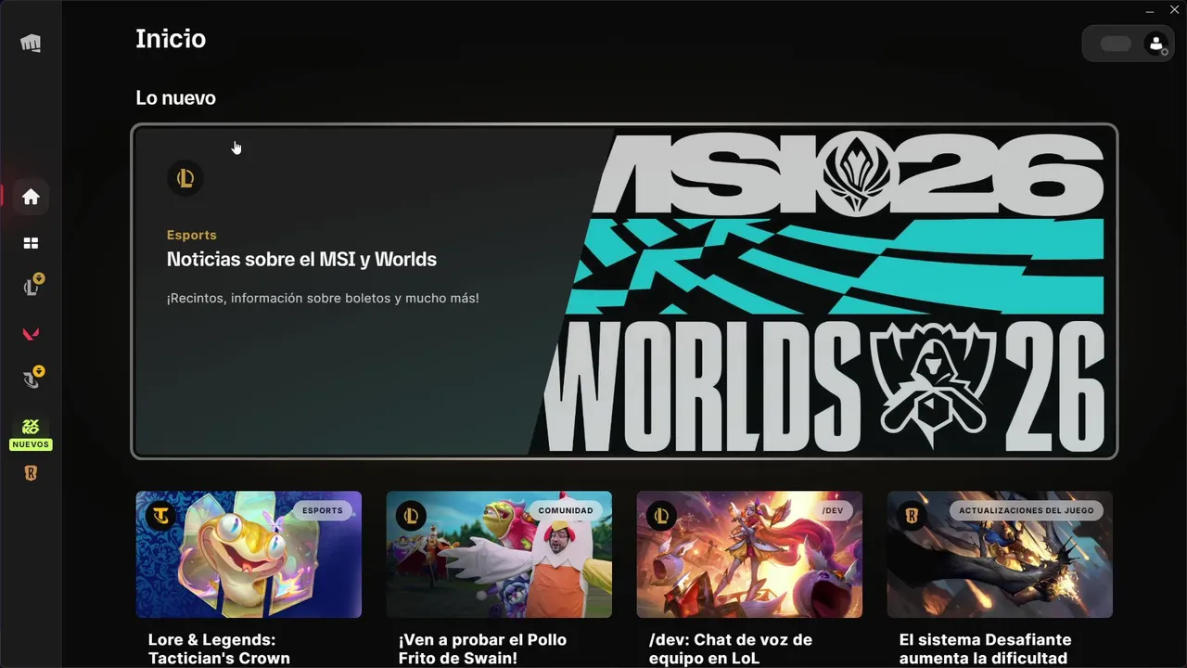This screenshot has width=1187, height=668.
Task: Click the ACTUALIZACIONES DEL JUEGO tag
Action: (x=1027, y=510)
